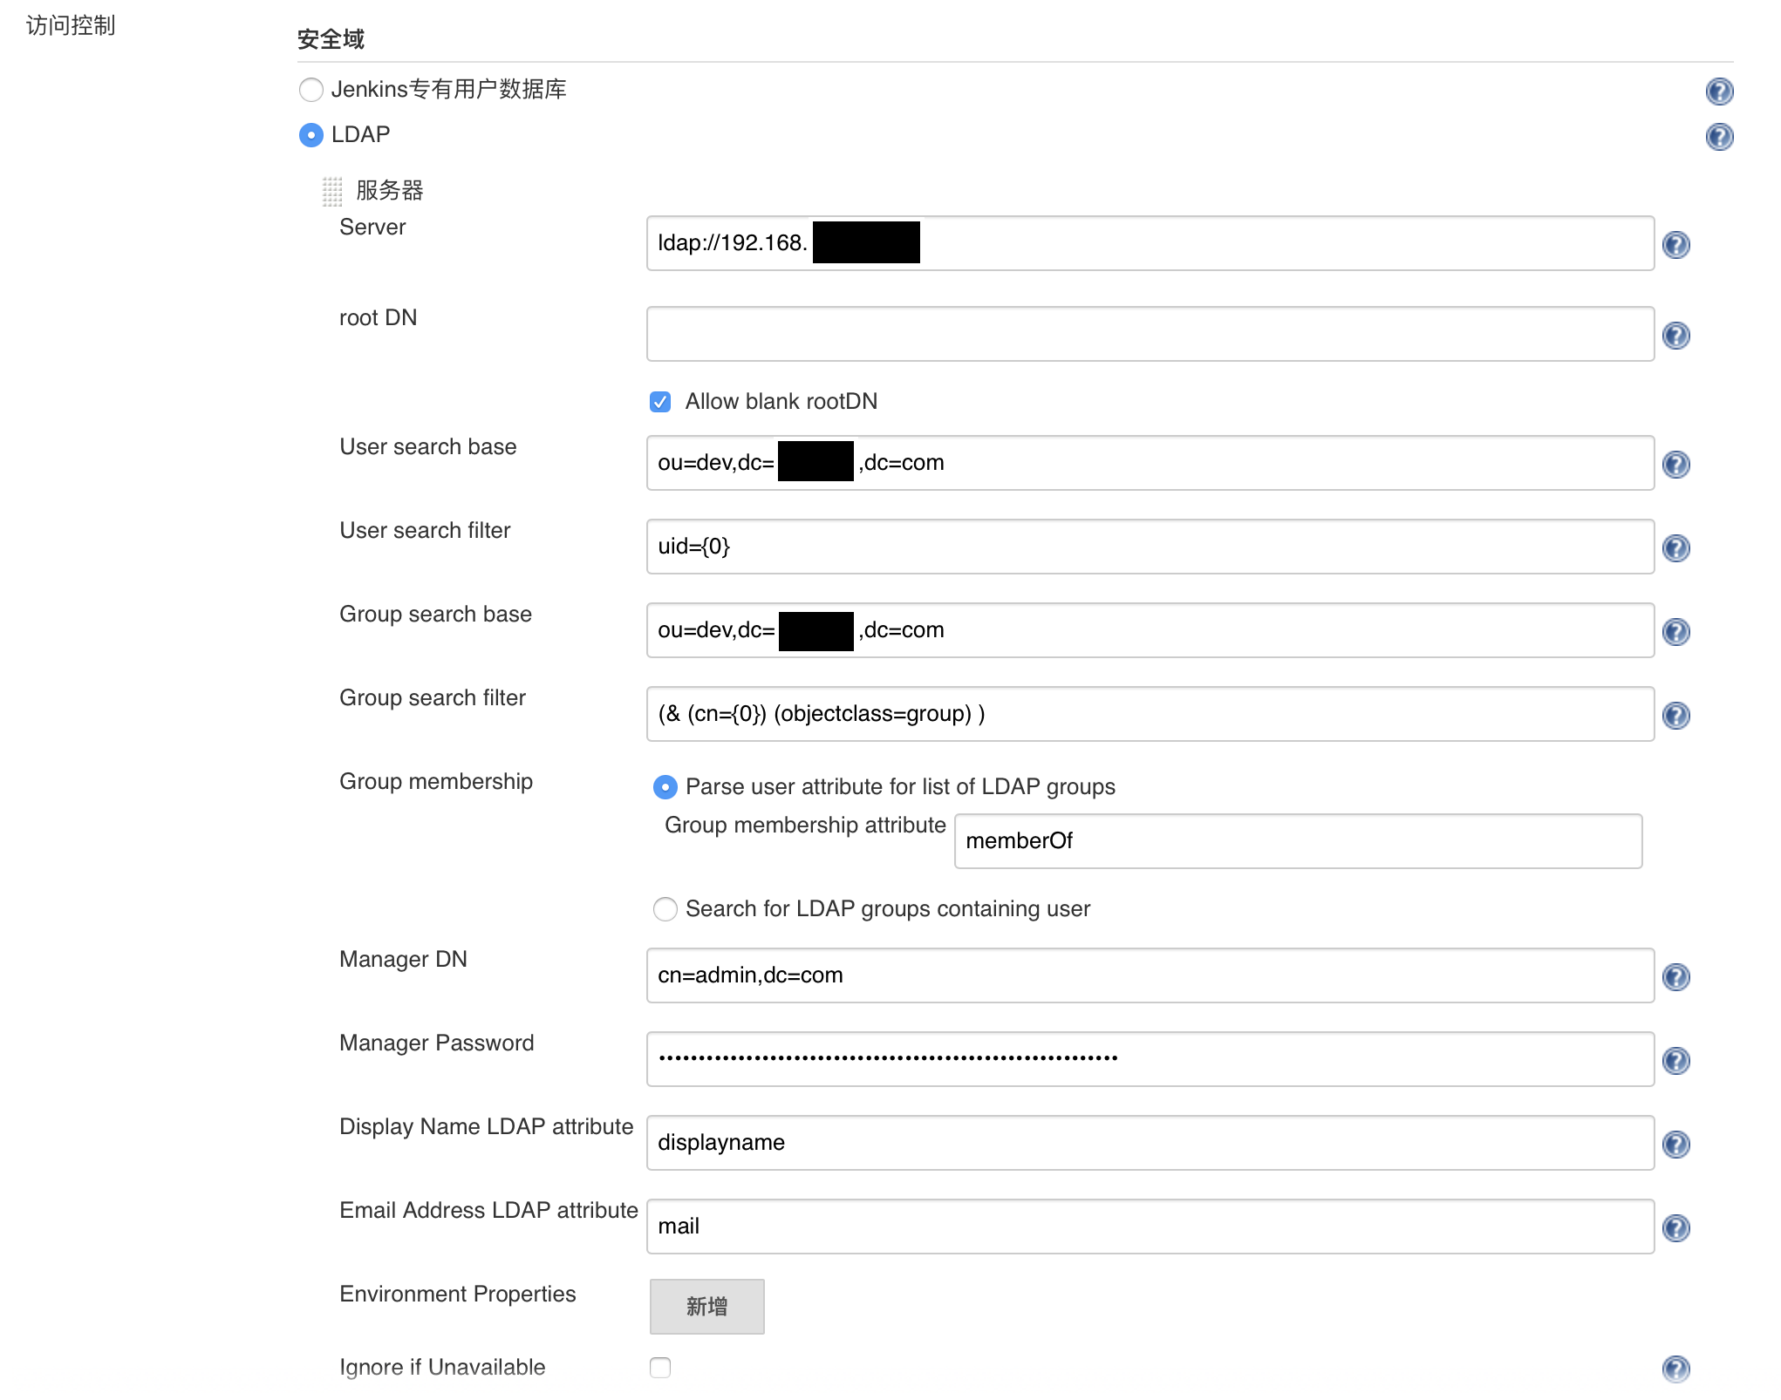Screen dimensions: 1781x1400
Task: Show help for Manager Password field
Action: click(x=1675, y=1061)
